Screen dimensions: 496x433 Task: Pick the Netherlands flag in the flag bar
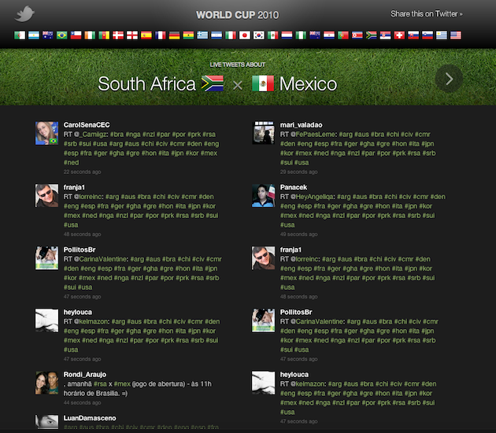287,35
